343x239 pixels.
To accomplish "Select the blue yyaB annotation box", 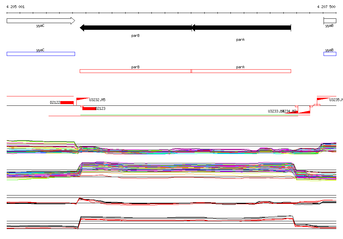I will click(x=330, y=54).
